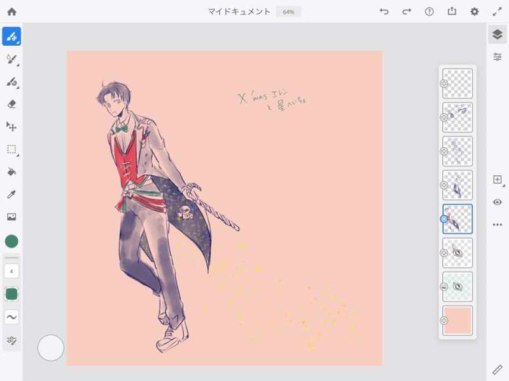Screen dimensions: 509x381
Task: Open brush settings sliders
Action: [x=11, y=340]
